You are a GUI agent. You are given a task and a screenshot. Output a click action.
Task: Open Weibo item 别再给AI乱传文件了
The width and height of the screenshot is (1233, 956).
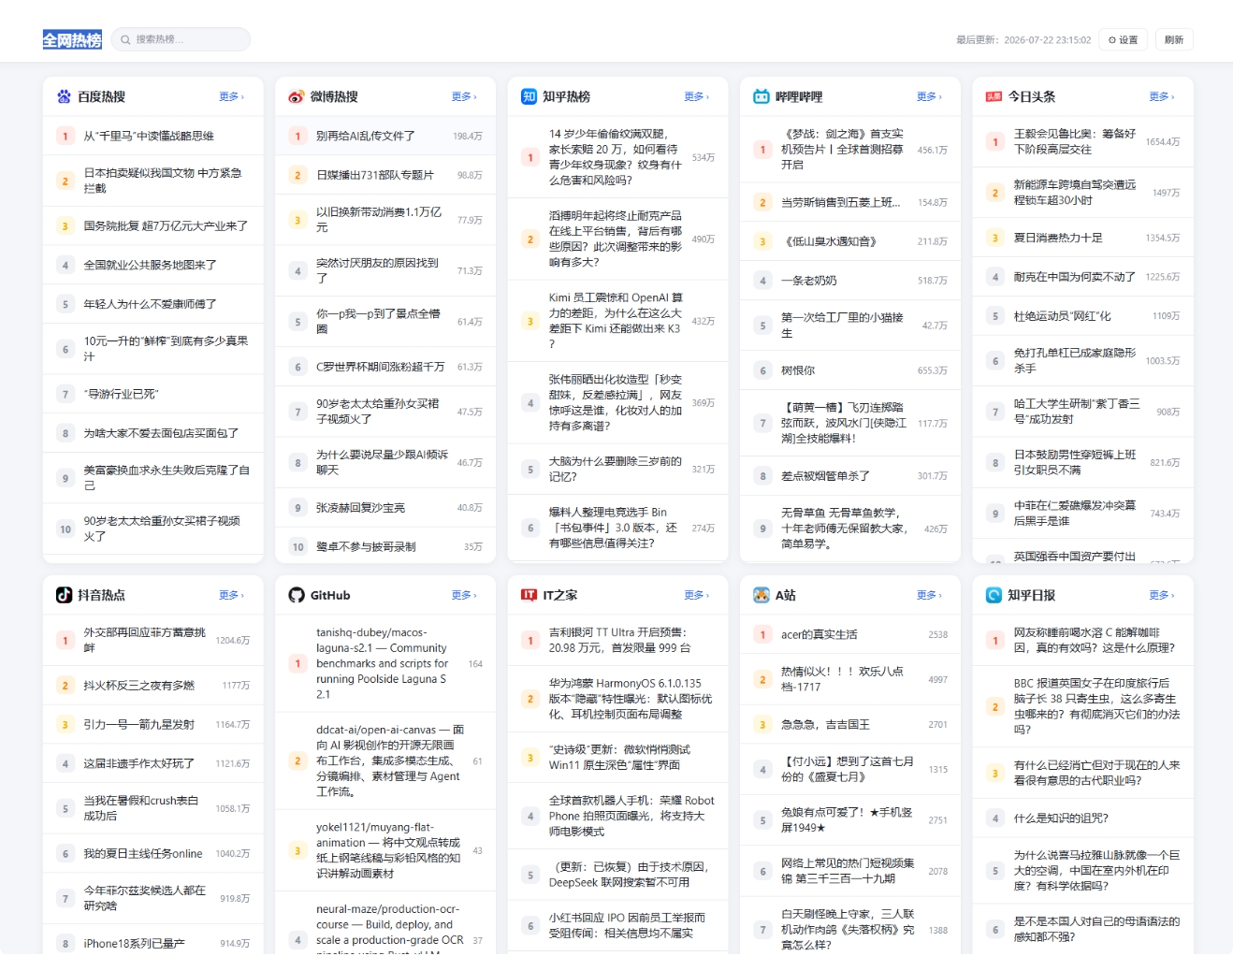[x=385, y=136]
